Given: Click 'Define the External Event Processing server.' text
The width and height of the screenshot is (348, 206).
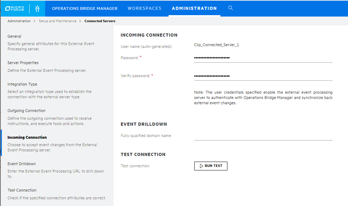Looking at the screenshot, I should [x=47, y=70].
